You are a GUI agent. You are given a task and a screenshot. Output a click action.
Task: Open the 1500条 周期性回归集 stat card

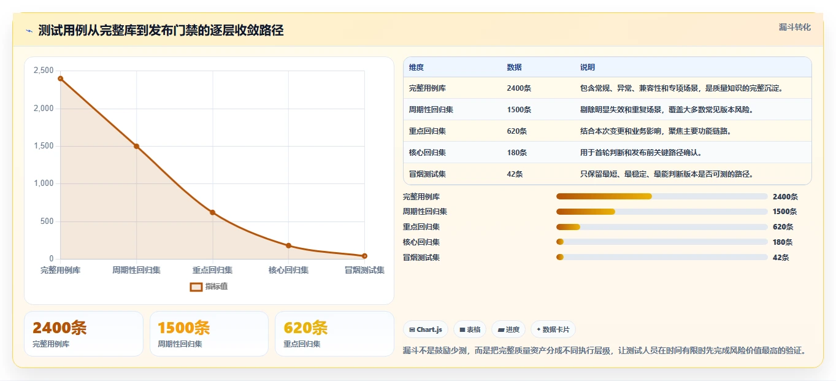[x=209, y=334]
